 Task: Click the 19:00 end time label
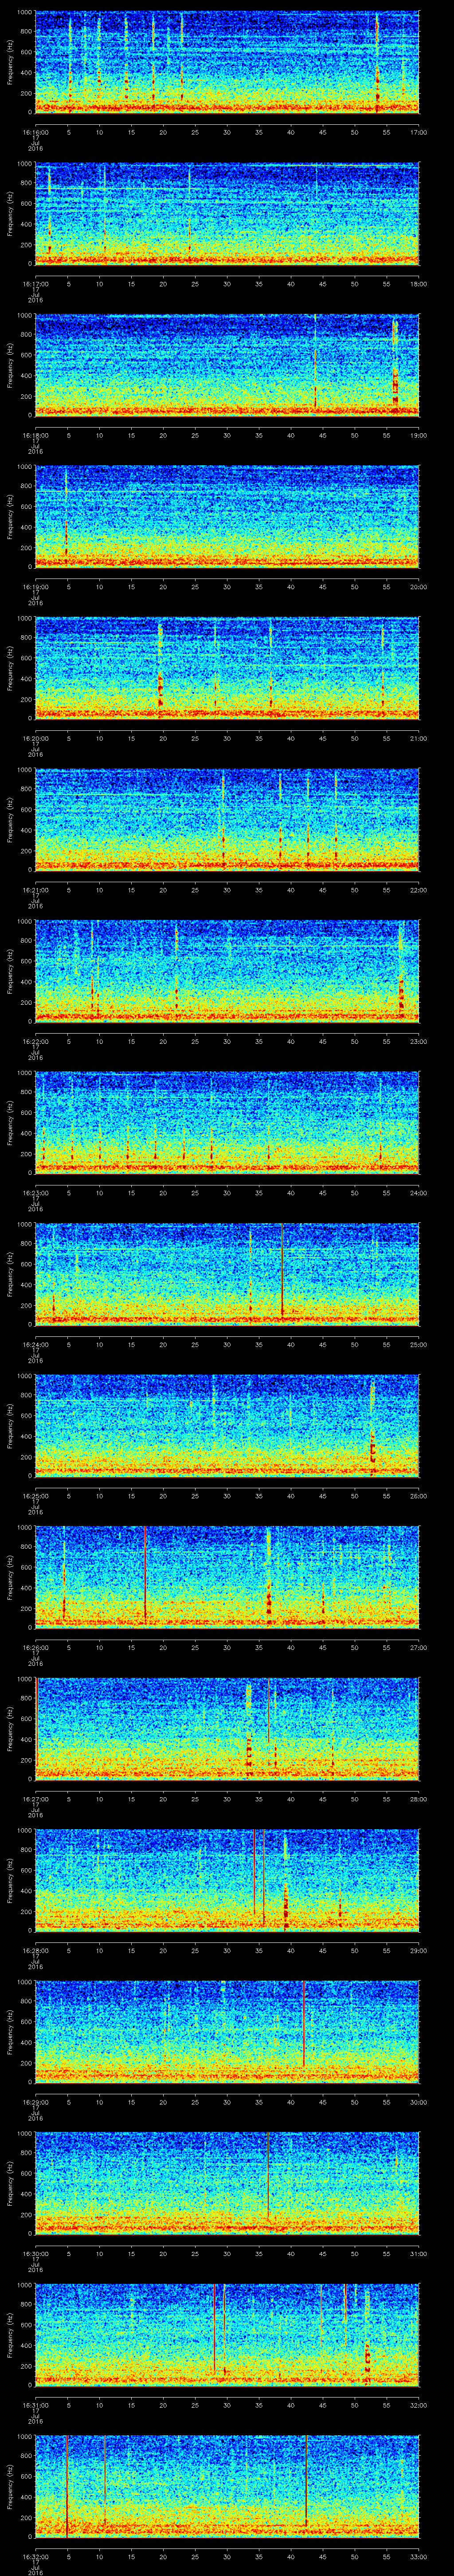pyautogui.click(x=419, y=435)
